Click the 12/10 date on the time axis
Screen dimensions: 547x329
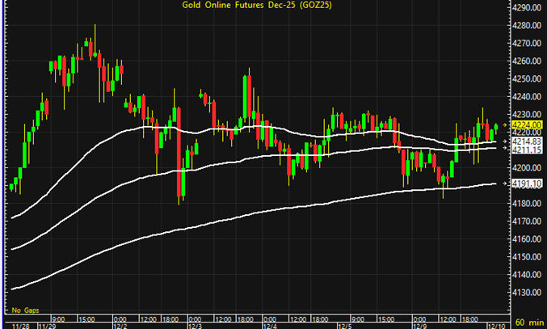click(x=494, y=325)
